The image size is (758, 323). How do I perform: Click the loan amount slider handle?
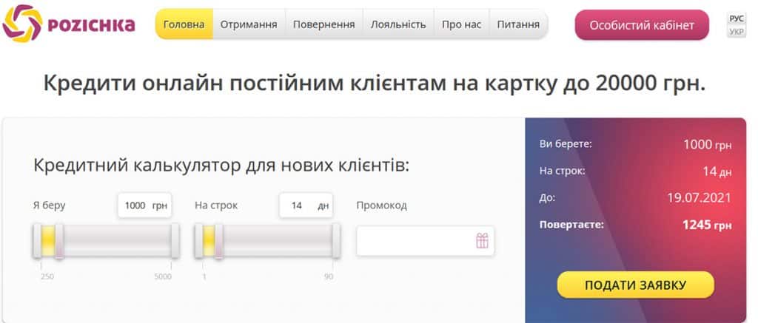pos(49,242)
